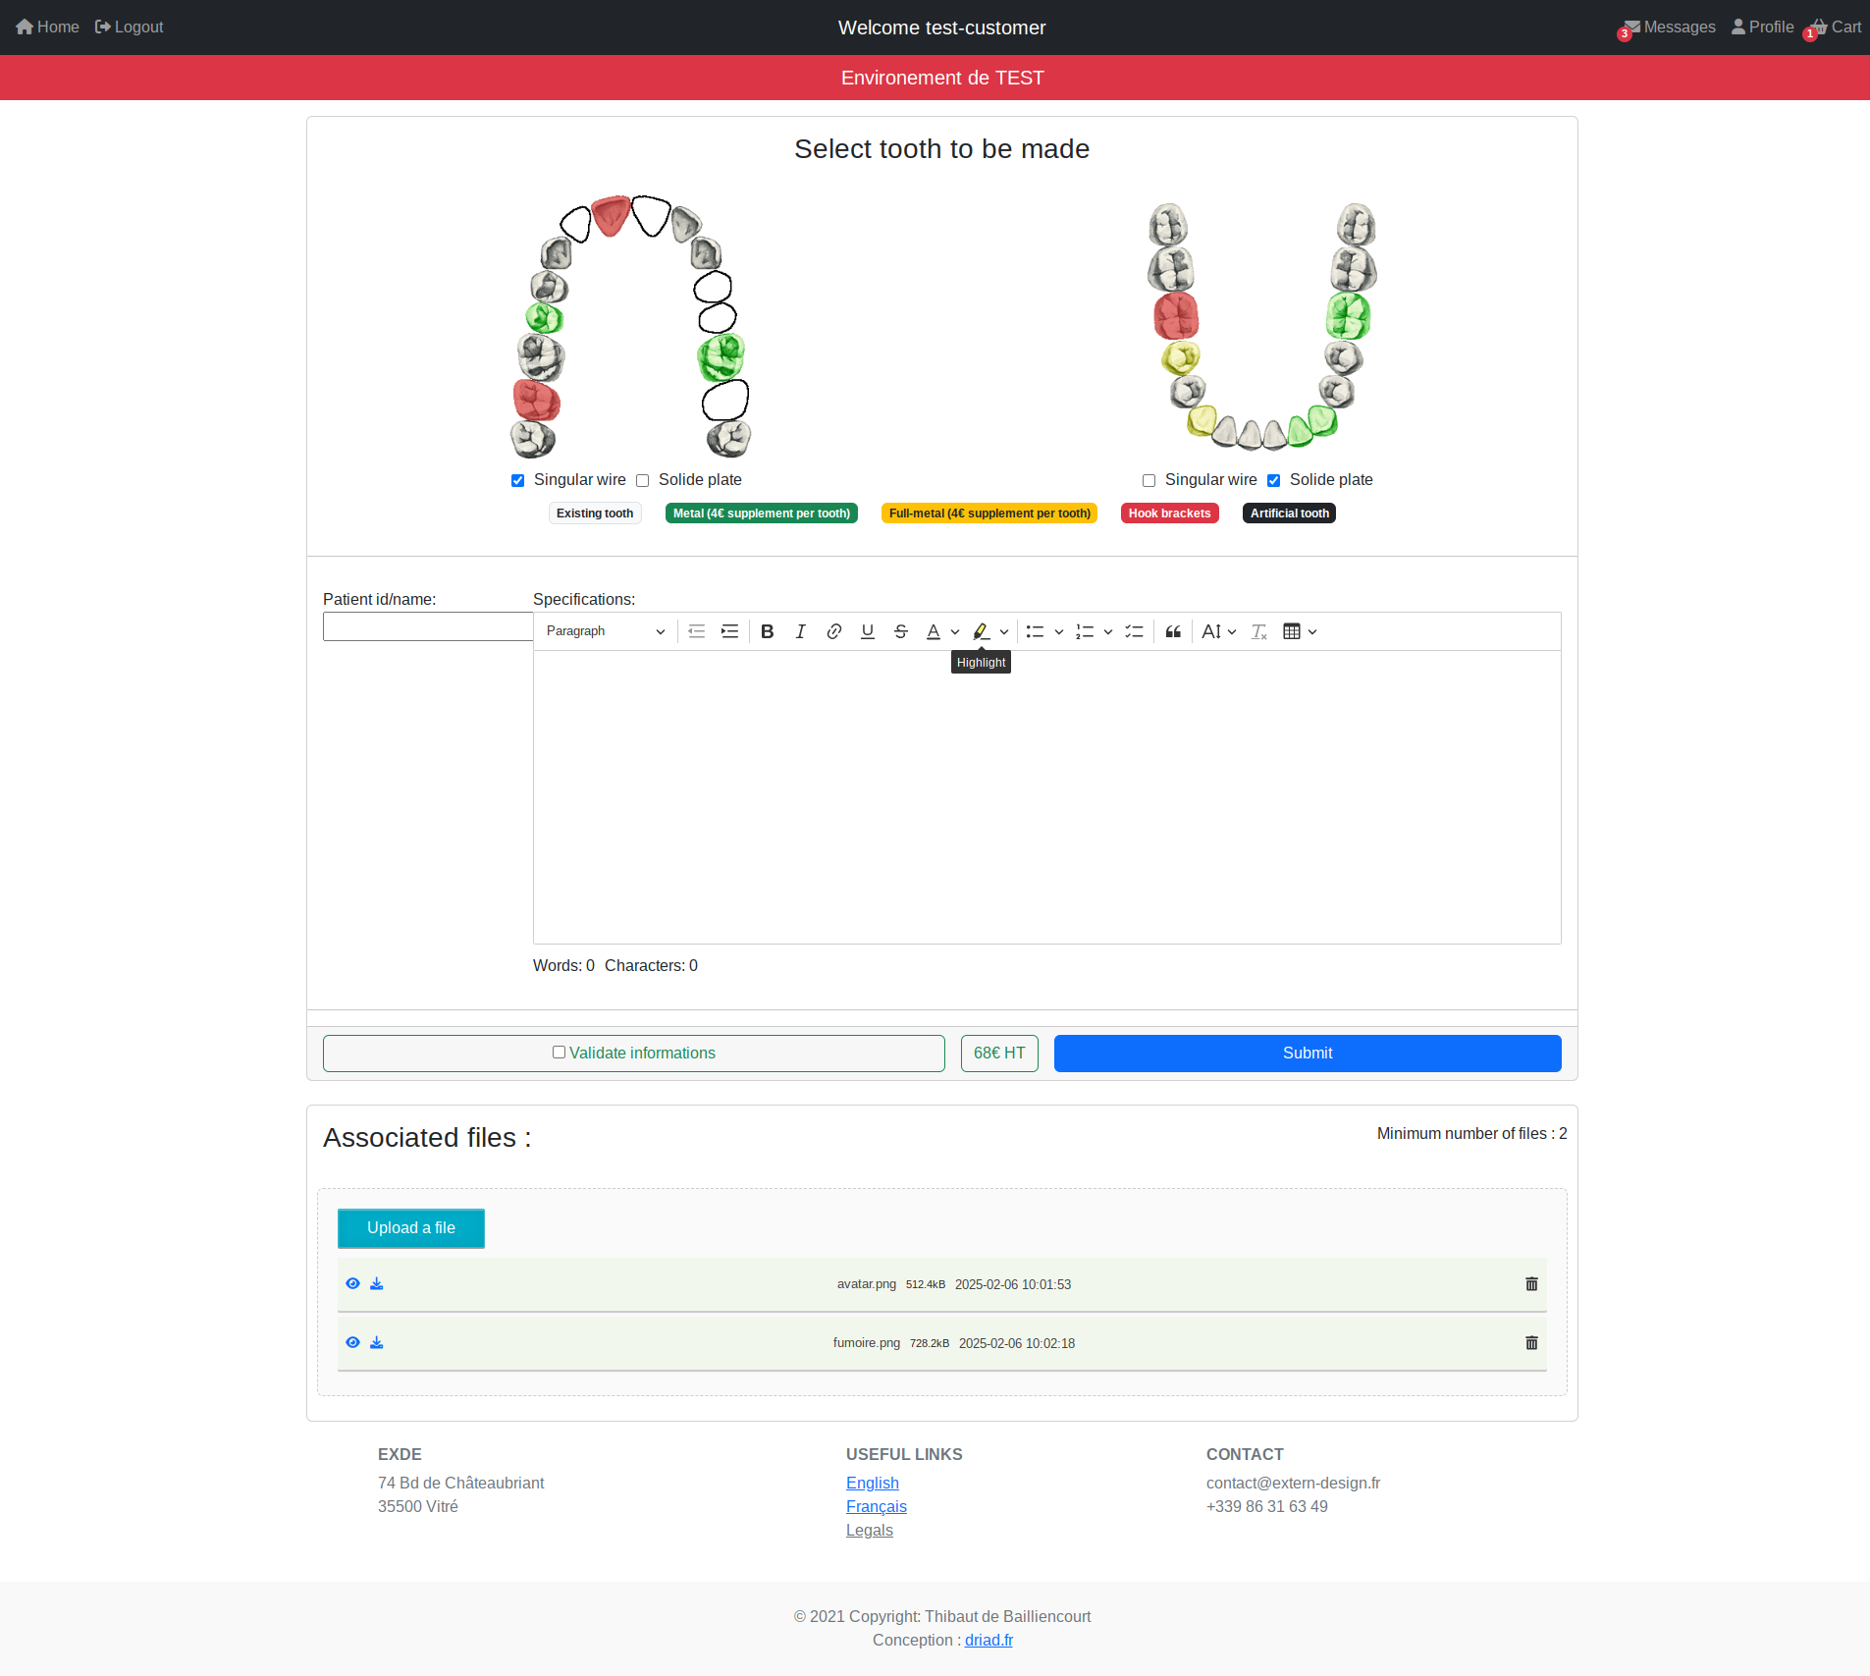Select the red molar in the lower arch
1870x1676 pixels.
pos(1175,315)
